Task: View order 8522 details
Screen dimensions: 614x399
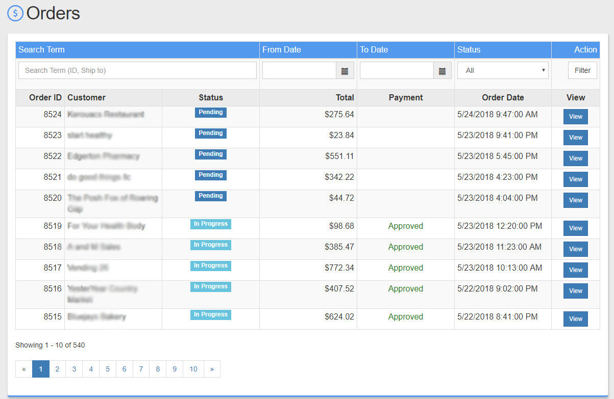Action: pyautogui.click(x=575, y=158)
